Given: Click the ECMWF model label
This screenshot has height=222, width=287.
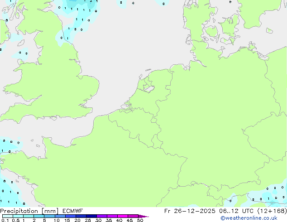Looking at the screenshot, I should (x=73, y=211).
